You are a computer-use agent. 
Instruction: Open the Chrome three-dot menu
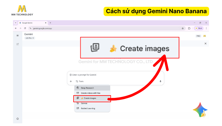click(206, 28)
